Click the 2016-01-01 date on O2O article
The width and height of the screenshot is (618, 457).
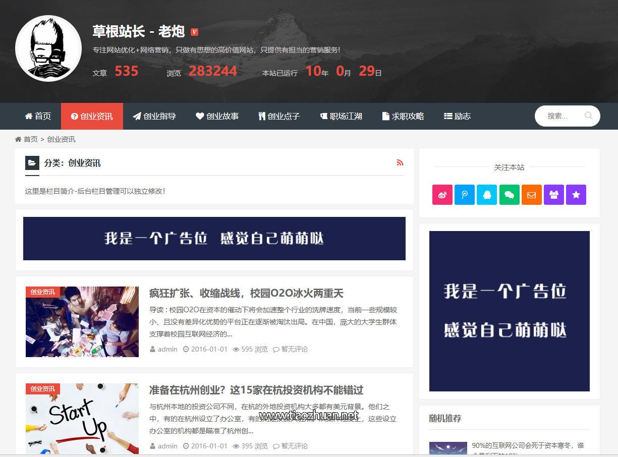(x=205, y=349)
